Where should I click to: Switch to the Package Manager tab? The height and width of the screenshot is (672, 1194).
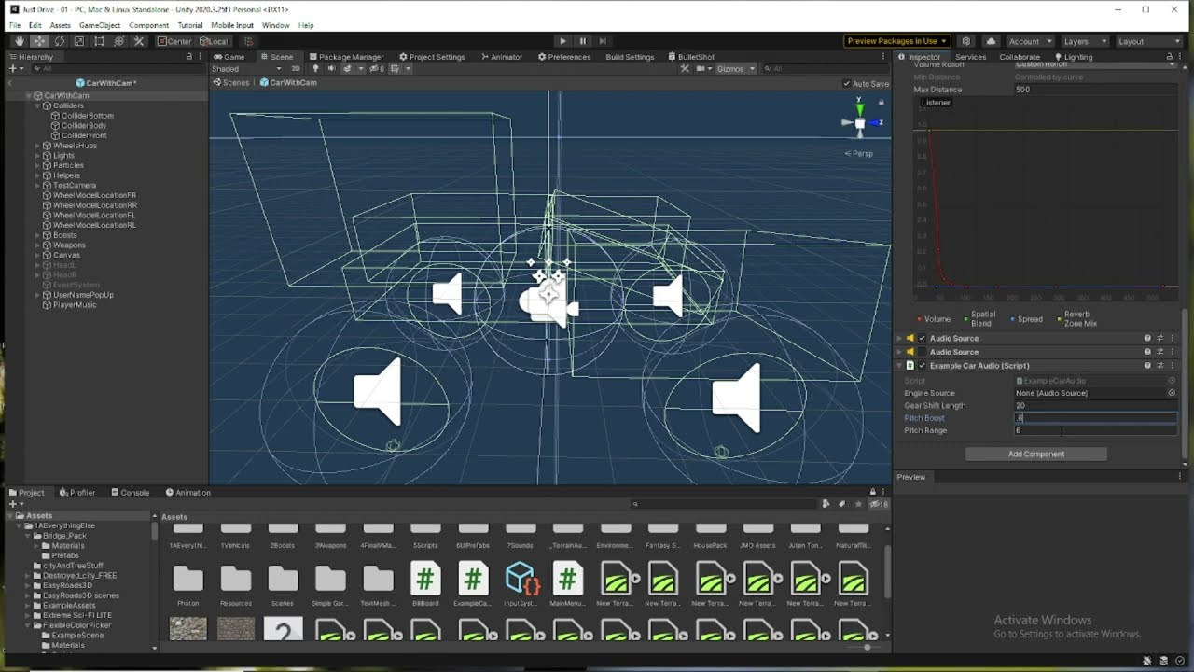click(346, 57)
